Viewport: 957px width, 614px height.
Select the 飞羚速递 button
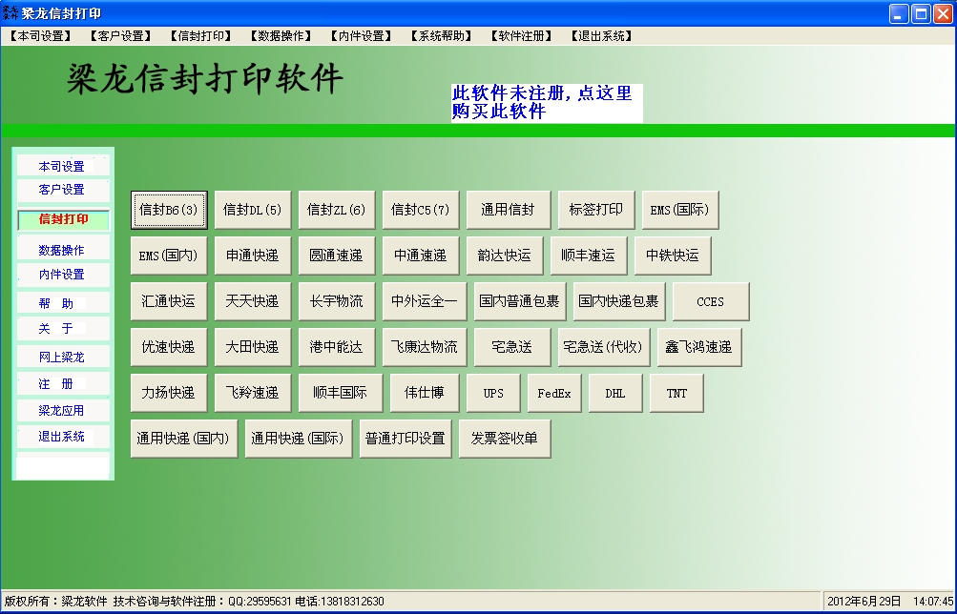point(253,393)
